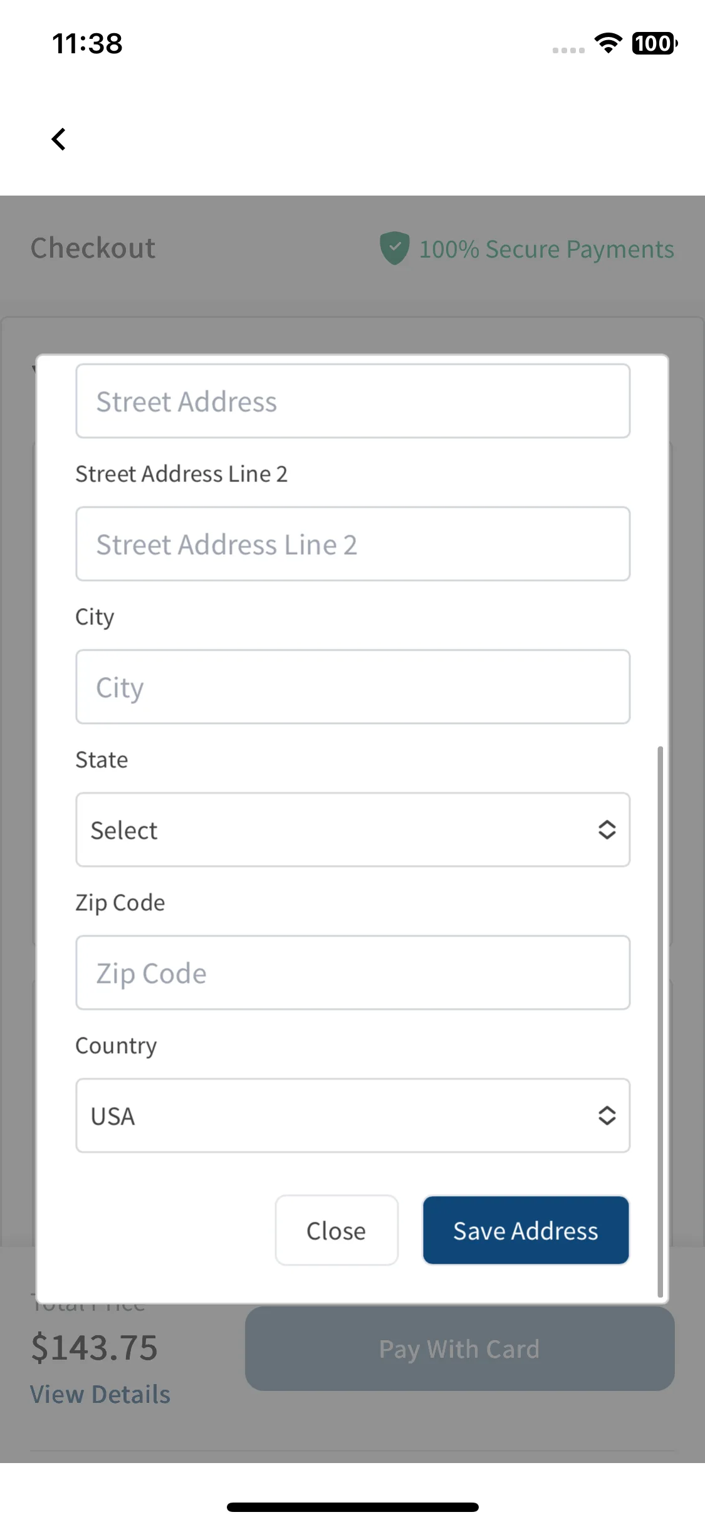Open the View Details link
The width and height of the screenshot is (705, 1527).
[100, 1395]
